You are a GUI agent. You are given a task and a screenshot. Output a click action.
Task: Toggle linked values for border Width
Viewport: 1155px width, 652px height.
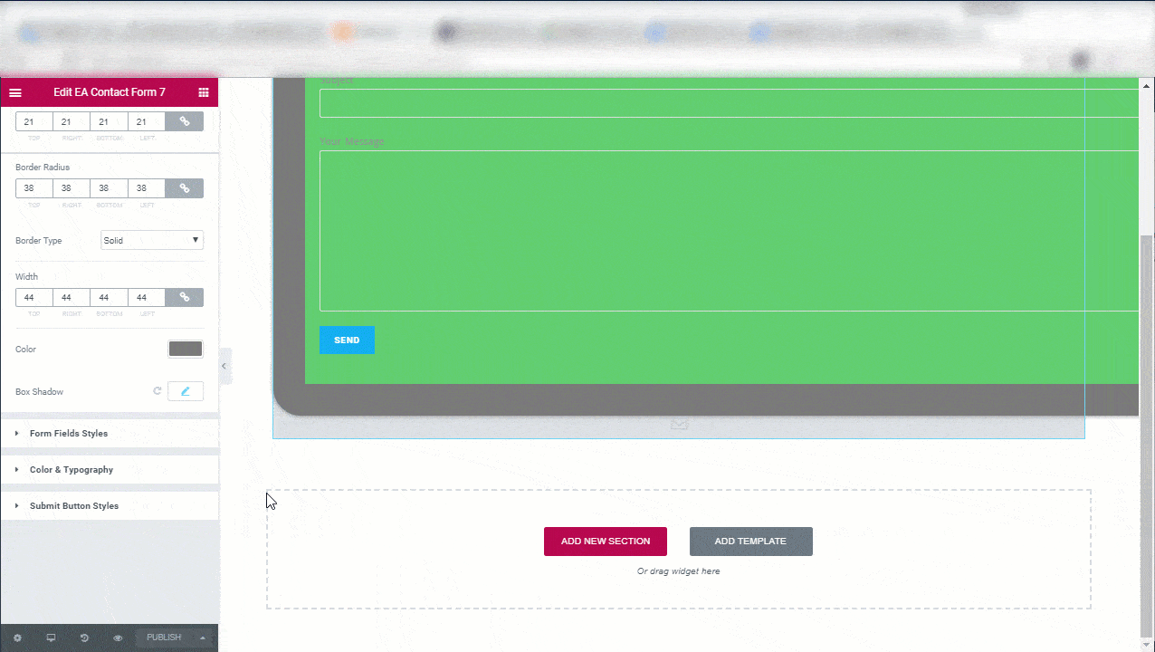(x=184, y=297)
